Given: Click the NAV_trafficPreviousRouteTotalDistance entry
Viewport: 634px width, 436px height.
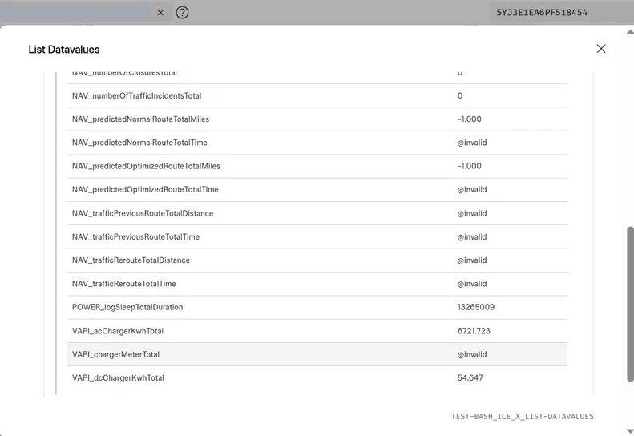Looking at the screenshot, I should click(x=143, y=214).
